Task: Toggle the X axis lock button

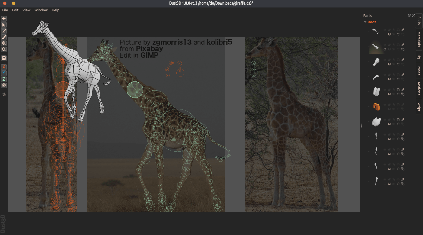Action: point(4,67)
